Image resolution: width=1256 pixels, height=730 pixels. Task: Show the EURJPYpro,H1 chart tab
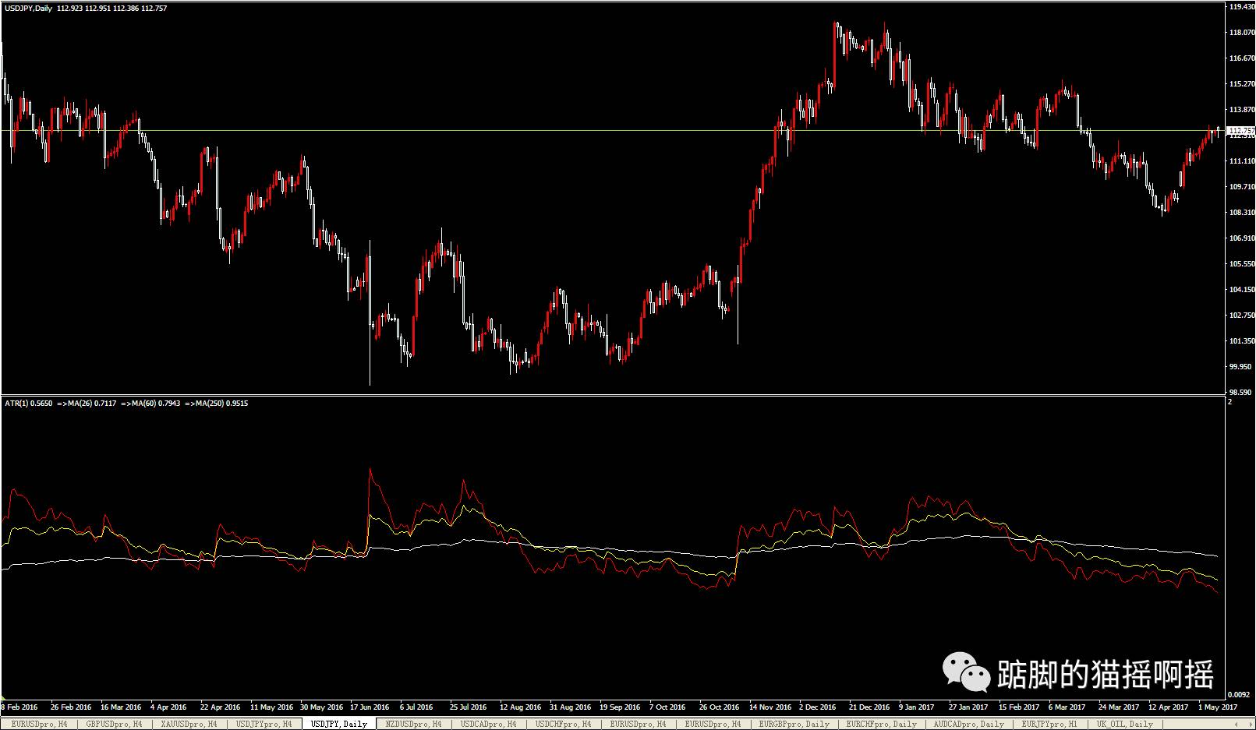(1049, 725)
